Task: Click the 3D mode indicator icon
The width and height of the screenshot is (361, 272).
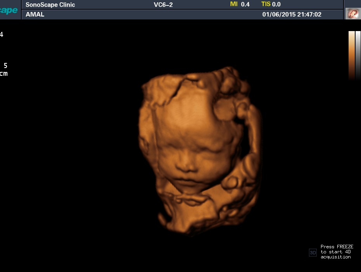Action: (x=312, y=253)
